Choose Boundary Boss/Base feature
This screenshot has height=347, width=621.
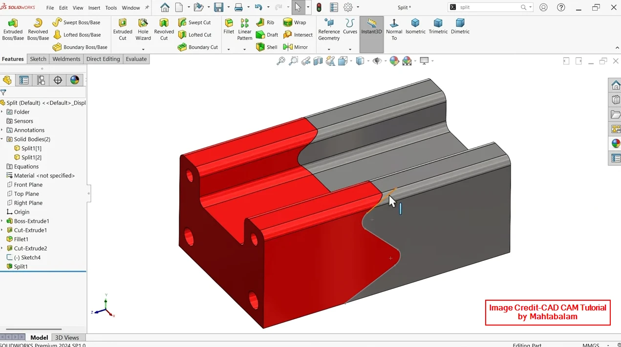tap(80, 47)
